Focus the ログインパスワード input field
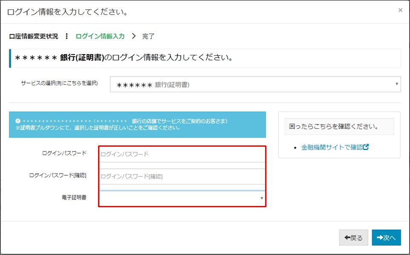410x255 pixels. click(182, 154)
